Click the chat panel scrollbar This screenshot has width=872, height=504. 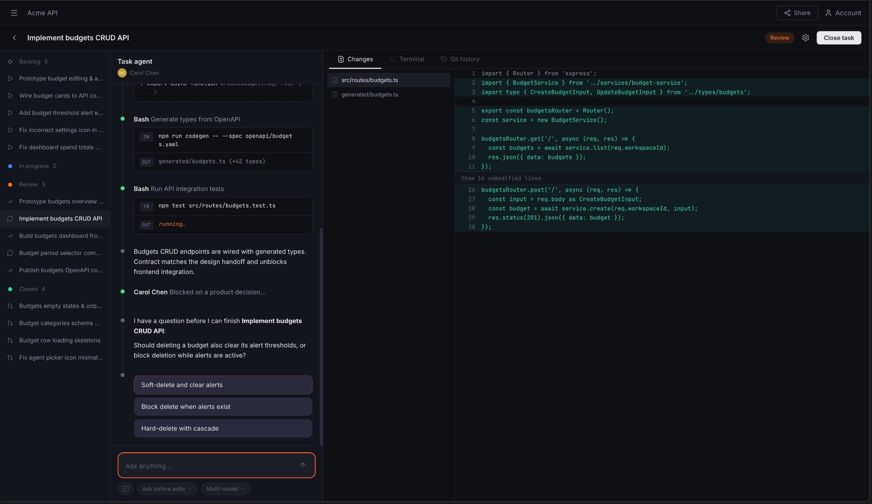coord(321,336)
